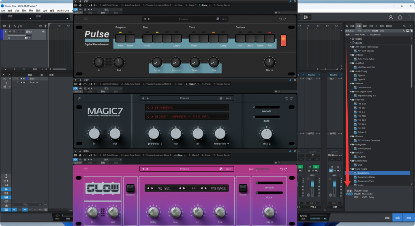Collapse the FabFilter folder in browser
Image resolution: width=415 pixels, height=226 pixels.
pos(350,100)
